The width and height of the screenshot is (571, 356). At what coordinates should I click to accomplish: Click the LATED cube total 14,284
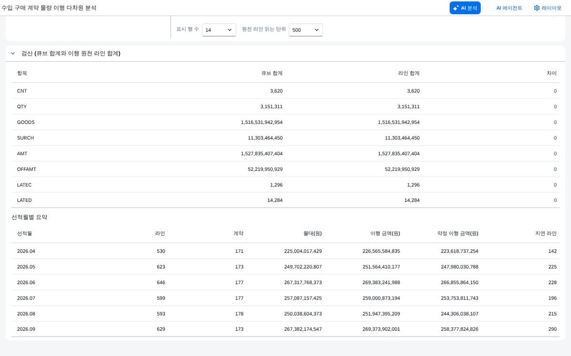[x=275, y=200]
